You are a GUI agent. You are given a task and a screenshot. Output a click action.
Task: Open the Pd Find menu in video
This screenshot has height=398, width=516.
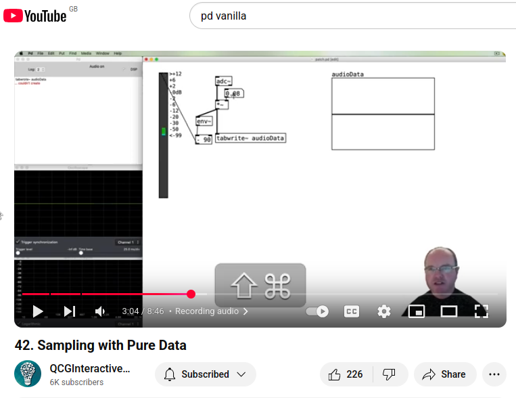point(73,53)
